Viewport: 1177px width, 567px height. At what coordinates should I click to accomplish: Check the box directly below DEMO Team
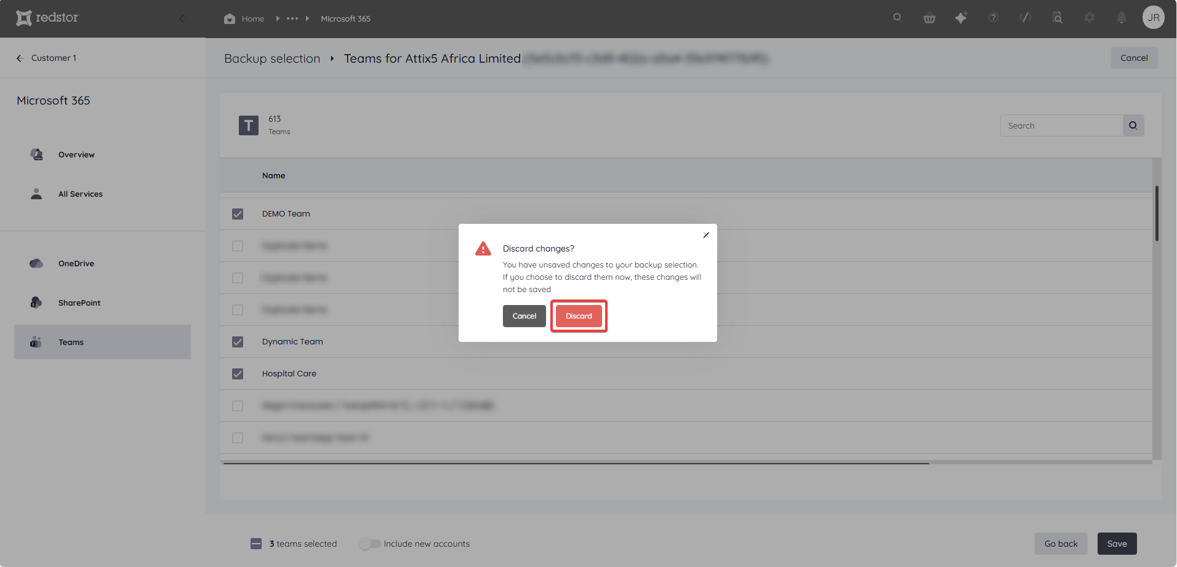pyautogui.click(x=238, y=246)
